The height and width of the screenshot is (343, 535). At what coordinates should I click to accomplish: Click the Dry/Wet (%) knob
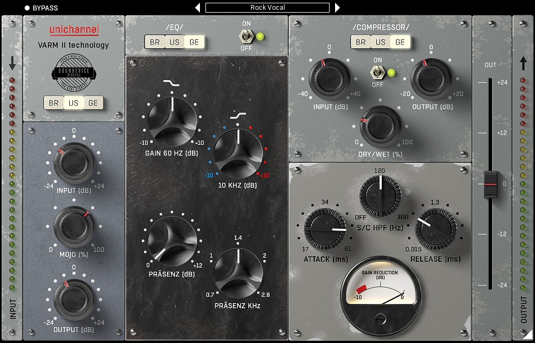[380, 127]
